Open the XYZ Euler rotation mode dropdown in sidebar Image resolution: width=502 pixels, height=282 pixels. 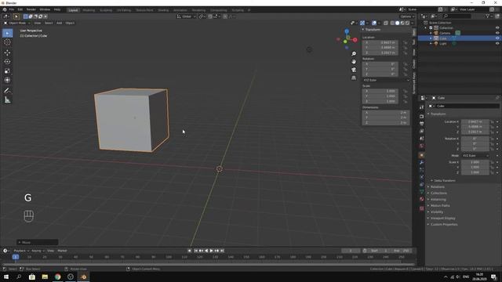[x=386, y=80]
